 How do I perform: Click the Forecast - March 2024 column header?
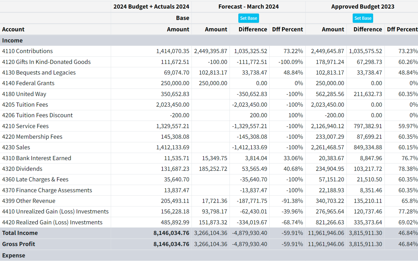[249, 7]
